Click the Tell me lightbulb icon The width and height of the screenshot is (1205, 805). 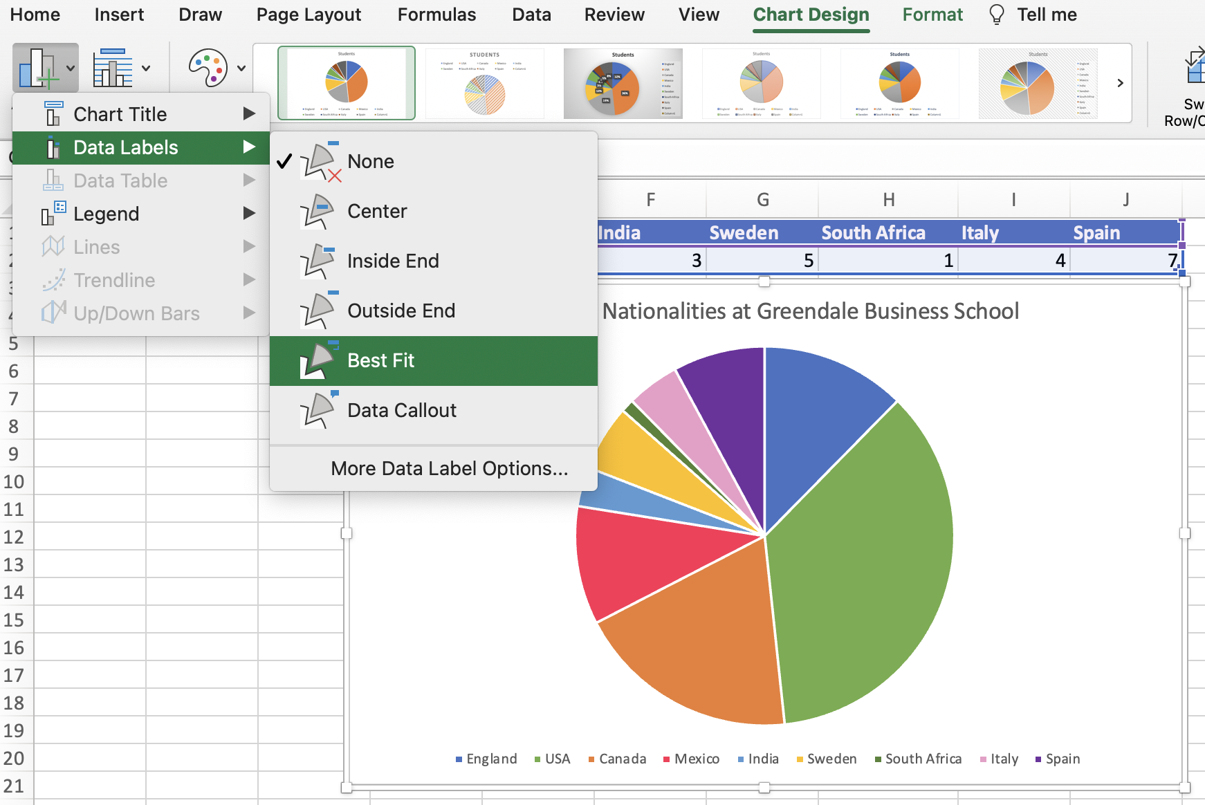(996, 14)
